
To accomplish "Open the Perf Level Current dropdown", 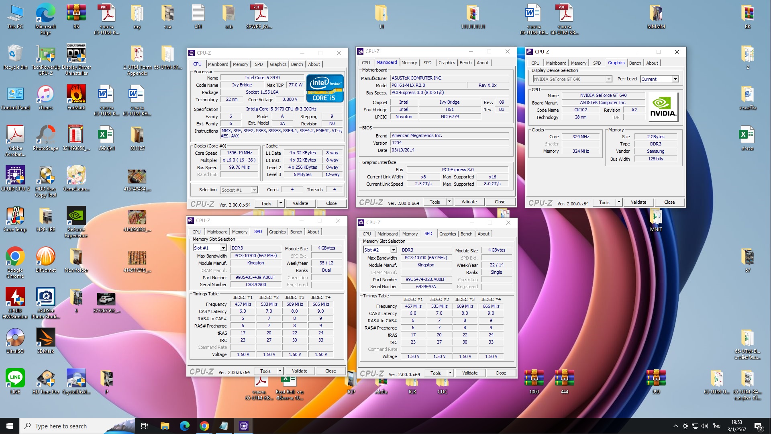I will [675, 79].
